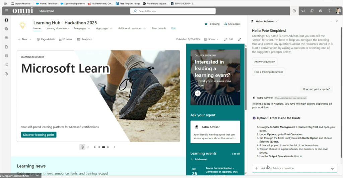Open the Lightning Experience bookmark
Viewport: 343px width, 178px height.
coord(72,3)
